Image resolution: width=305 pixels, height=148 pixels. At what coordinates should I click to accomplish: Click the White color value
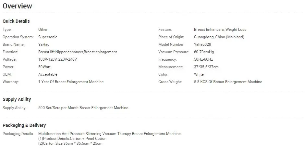(x=199, y=74)
